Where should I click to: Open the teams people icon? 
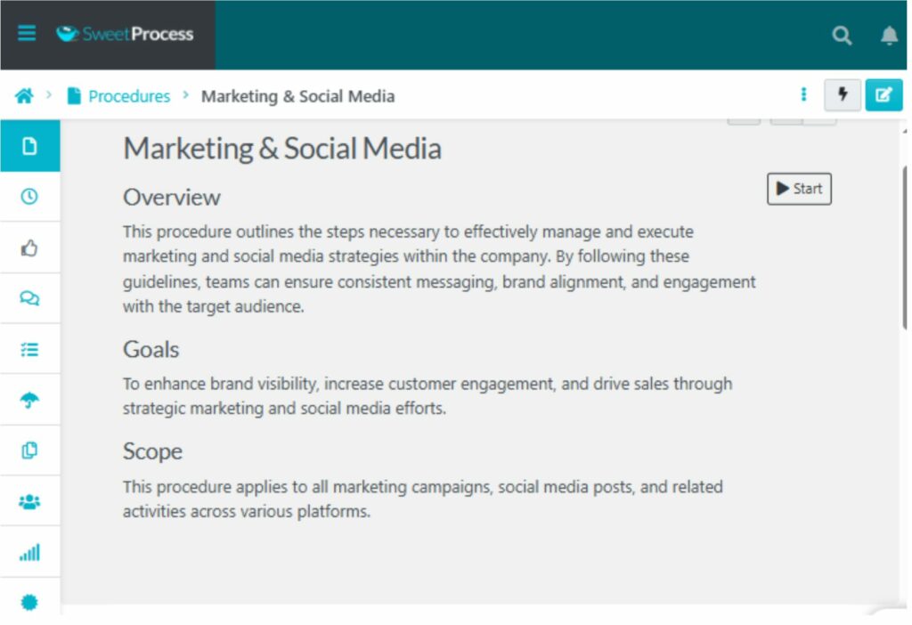click(29, 501)
